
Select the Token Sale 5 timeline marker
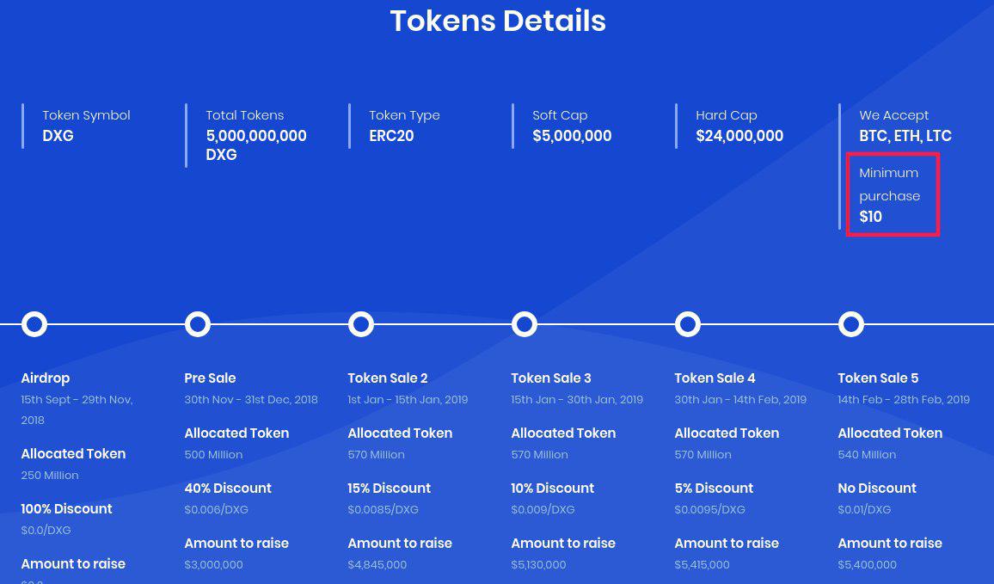(x=851, y=324)
